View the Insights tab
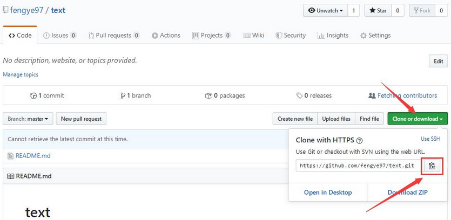Viewport: 451px width, 220px height. (x=333, y=36)
